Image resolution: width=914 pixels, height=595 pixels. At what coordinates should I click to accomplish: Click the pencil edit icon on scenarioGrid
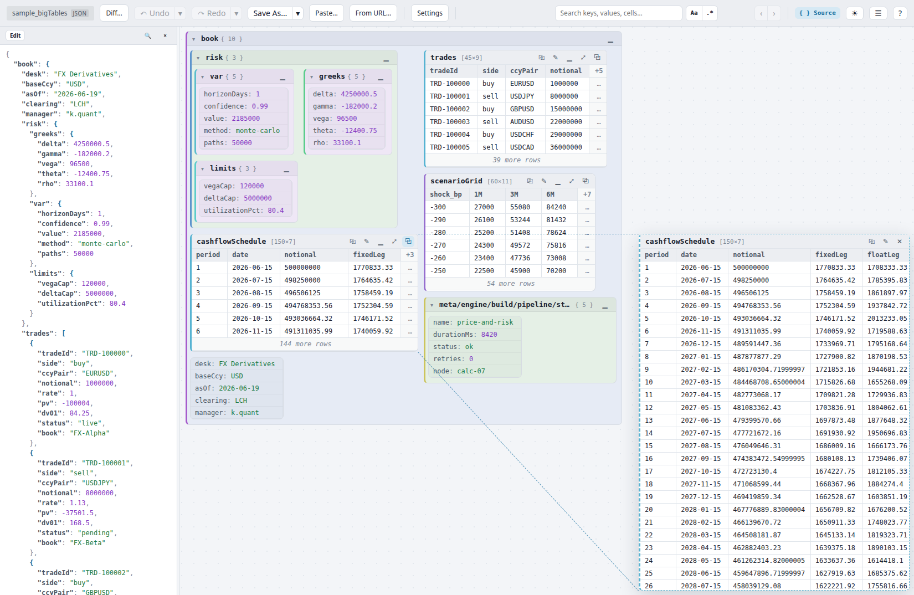(543, 181)
